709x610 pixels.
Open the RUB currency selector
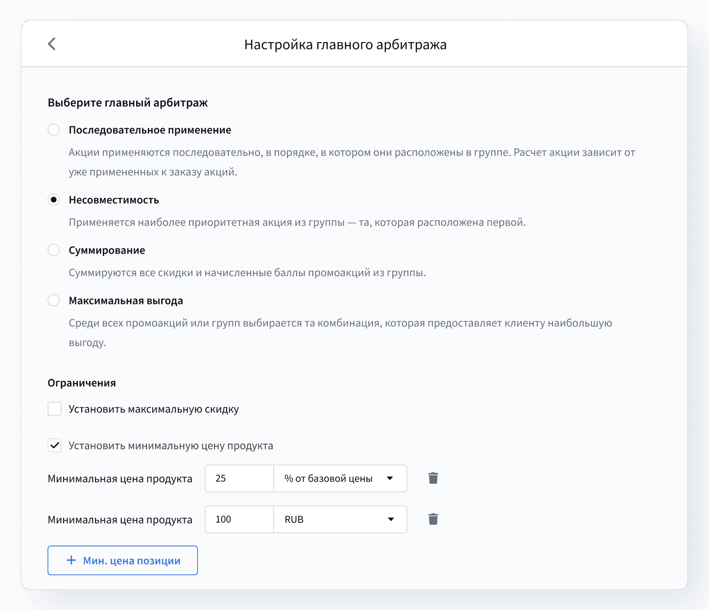point(340,519)
